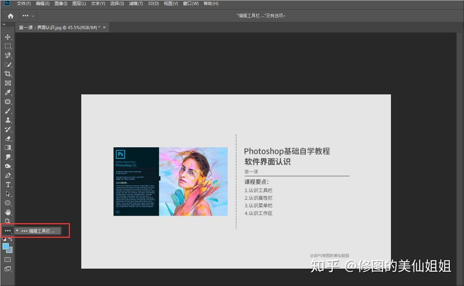Expand the toolbar with double-arrow icon
The image size is (464, 286).
pyautogui.click(x=4, y=24)
